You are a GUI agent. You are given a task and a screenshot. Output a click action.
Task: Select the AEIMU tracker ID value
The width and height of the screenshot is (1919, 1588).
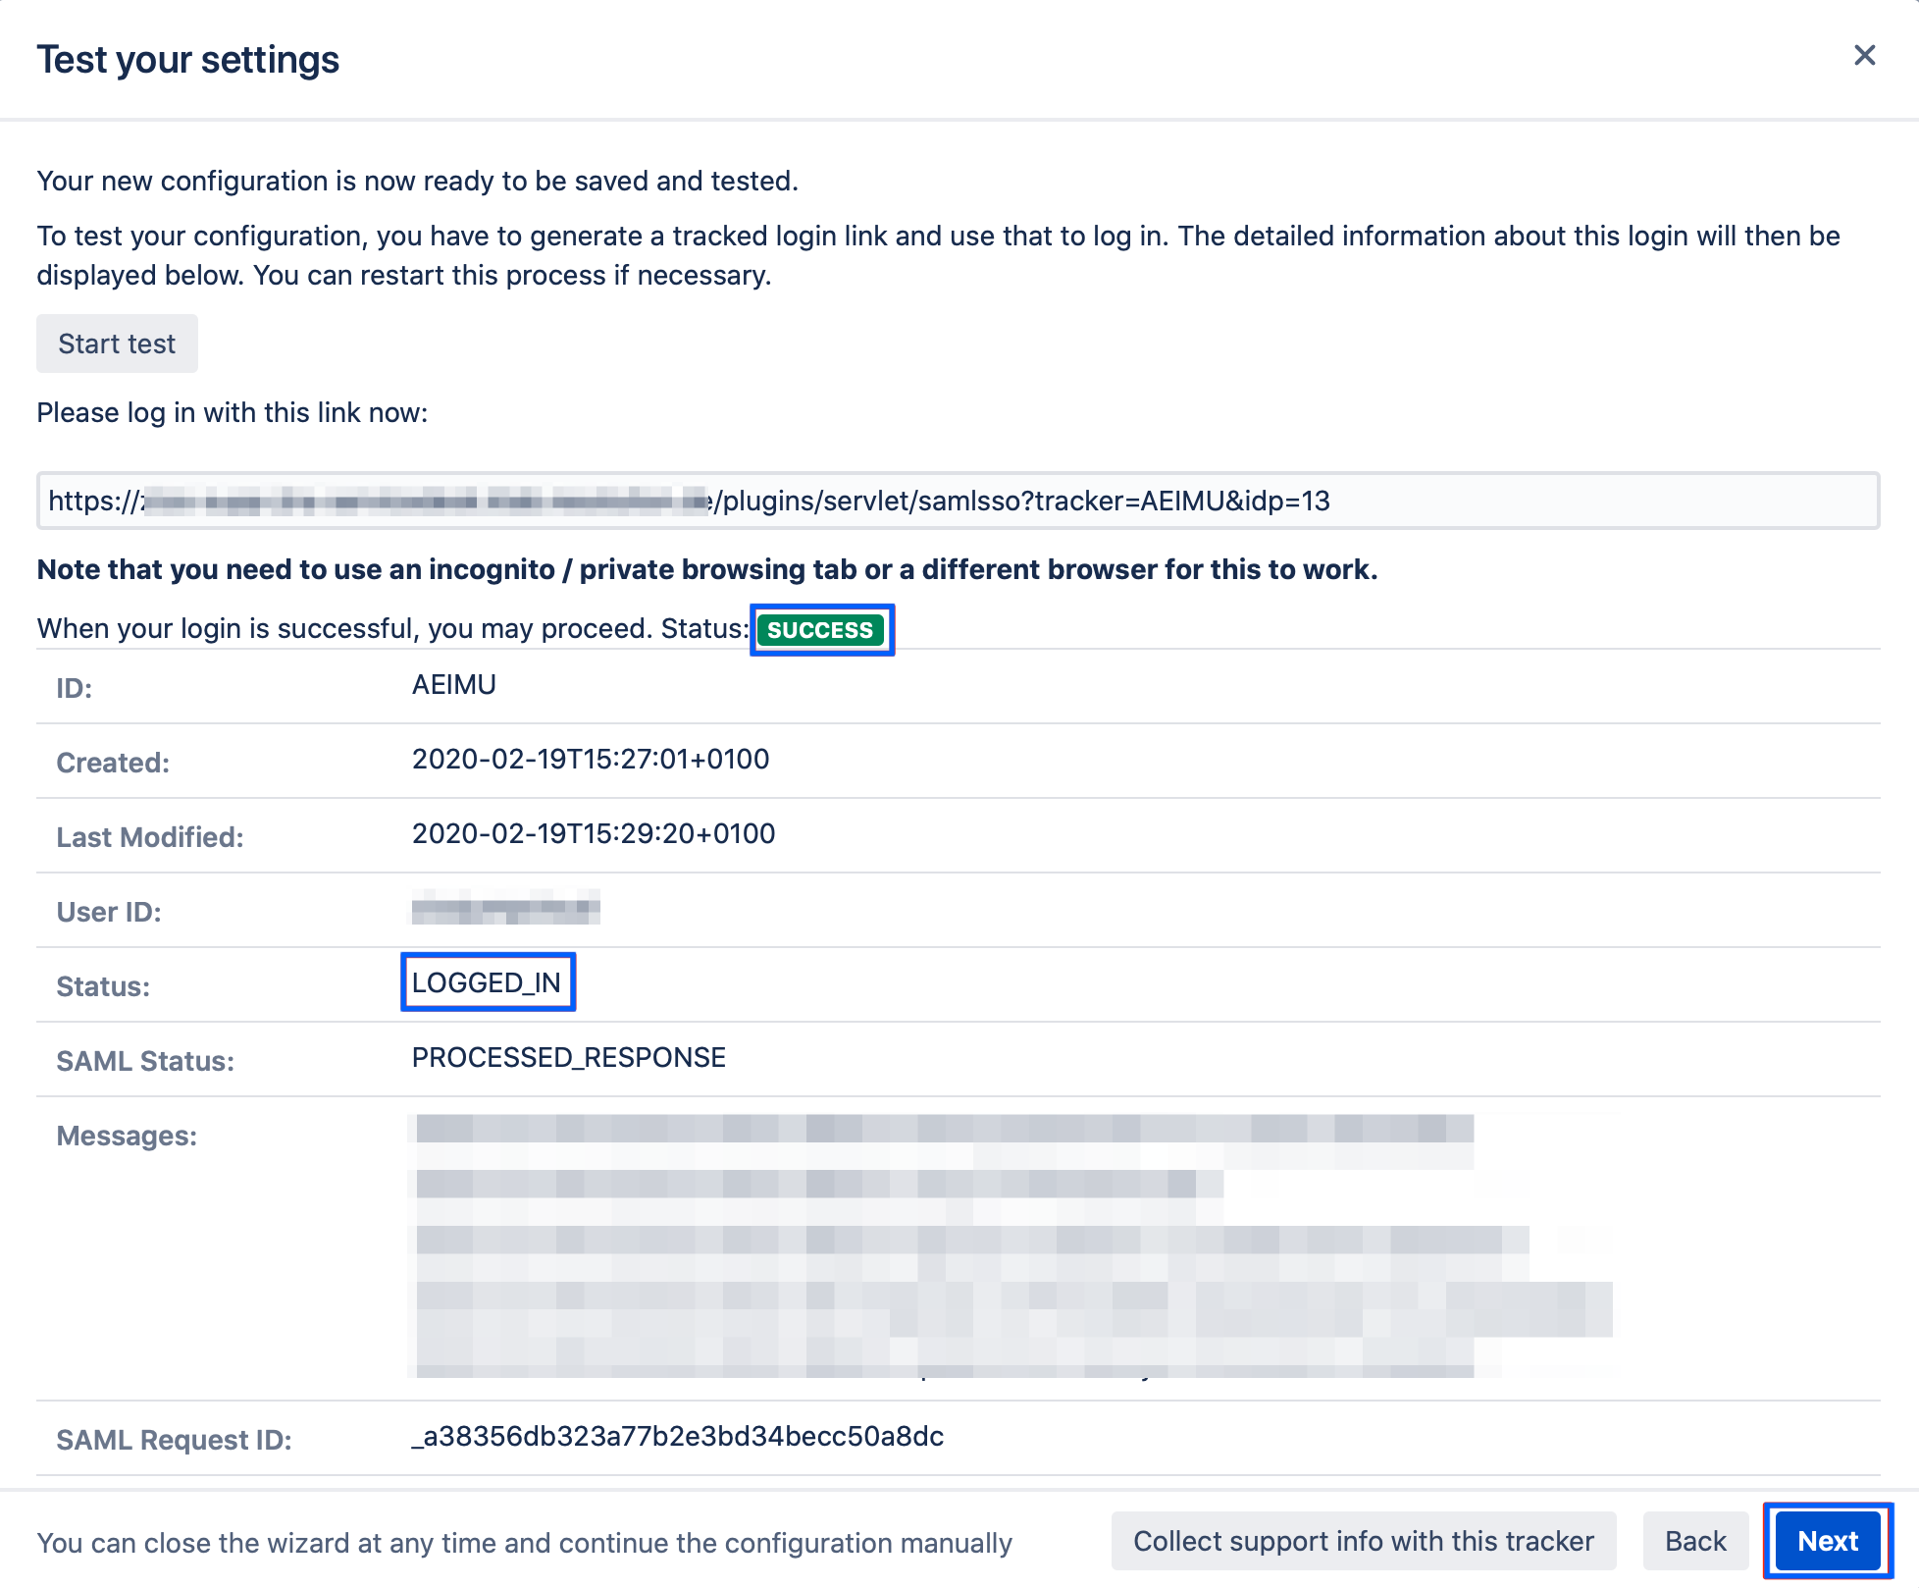pos(453,685)
